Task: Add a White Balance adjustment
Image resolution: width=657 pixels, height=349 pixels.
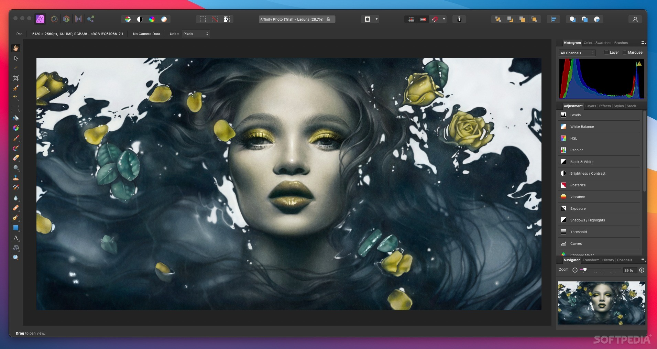Action: (x=600, y=127)
